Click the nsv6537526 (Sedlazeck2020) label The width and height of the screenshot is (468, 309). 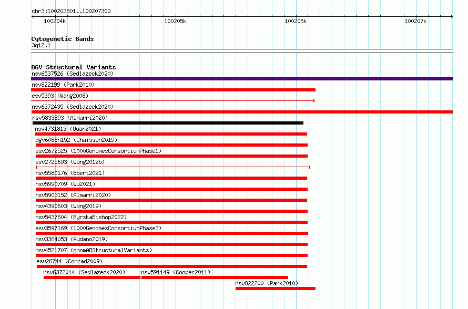pos(73,74)
